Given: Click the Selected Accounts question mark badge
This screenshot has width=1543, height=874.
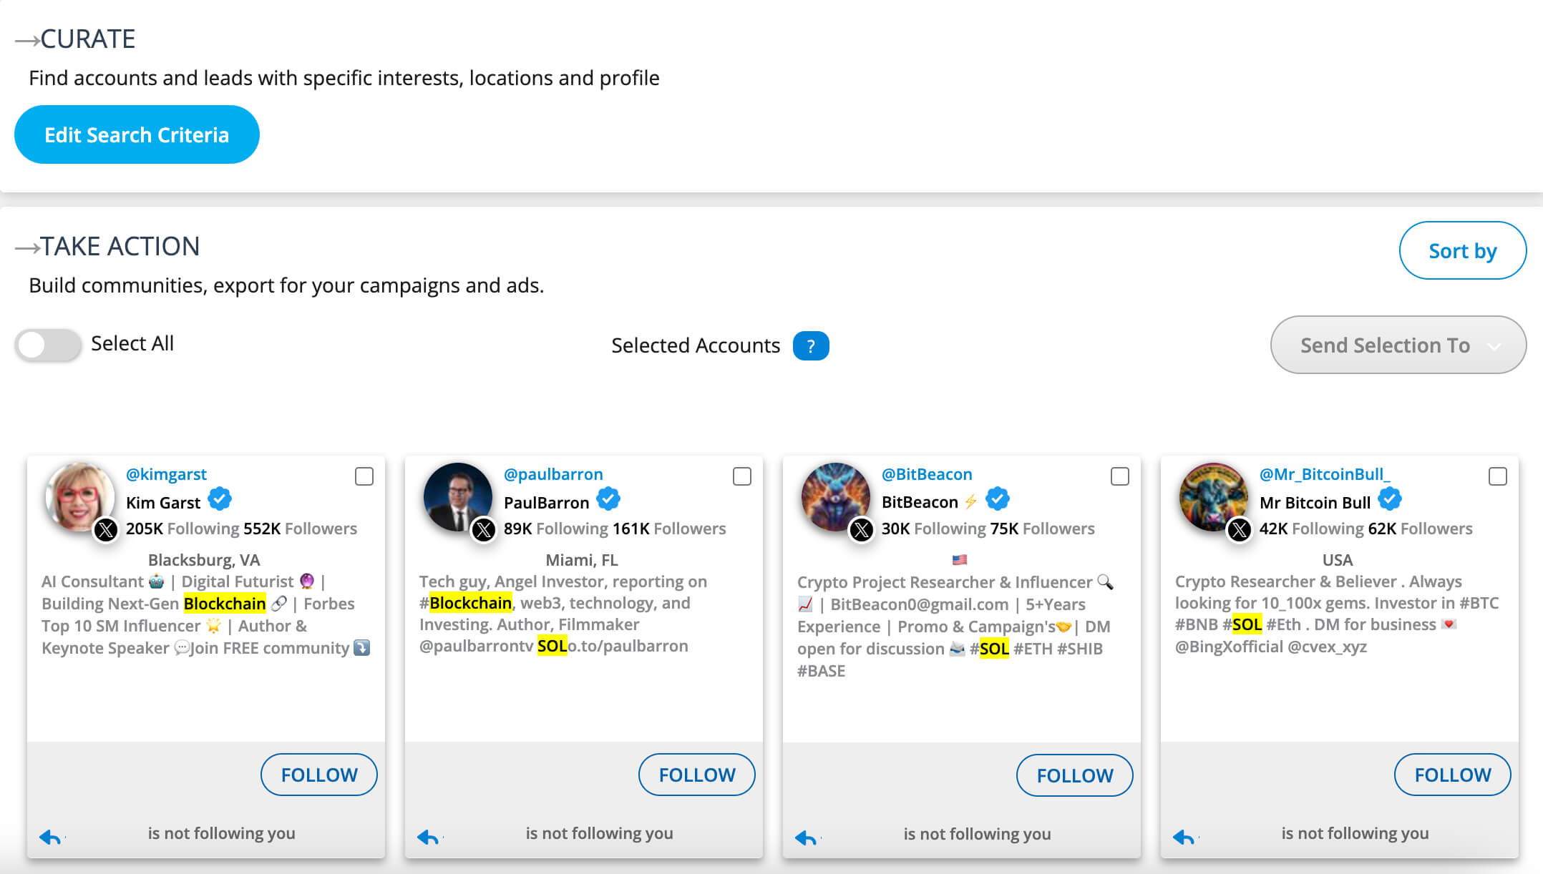Looking at the screenshot, I should tap(810, 346).
